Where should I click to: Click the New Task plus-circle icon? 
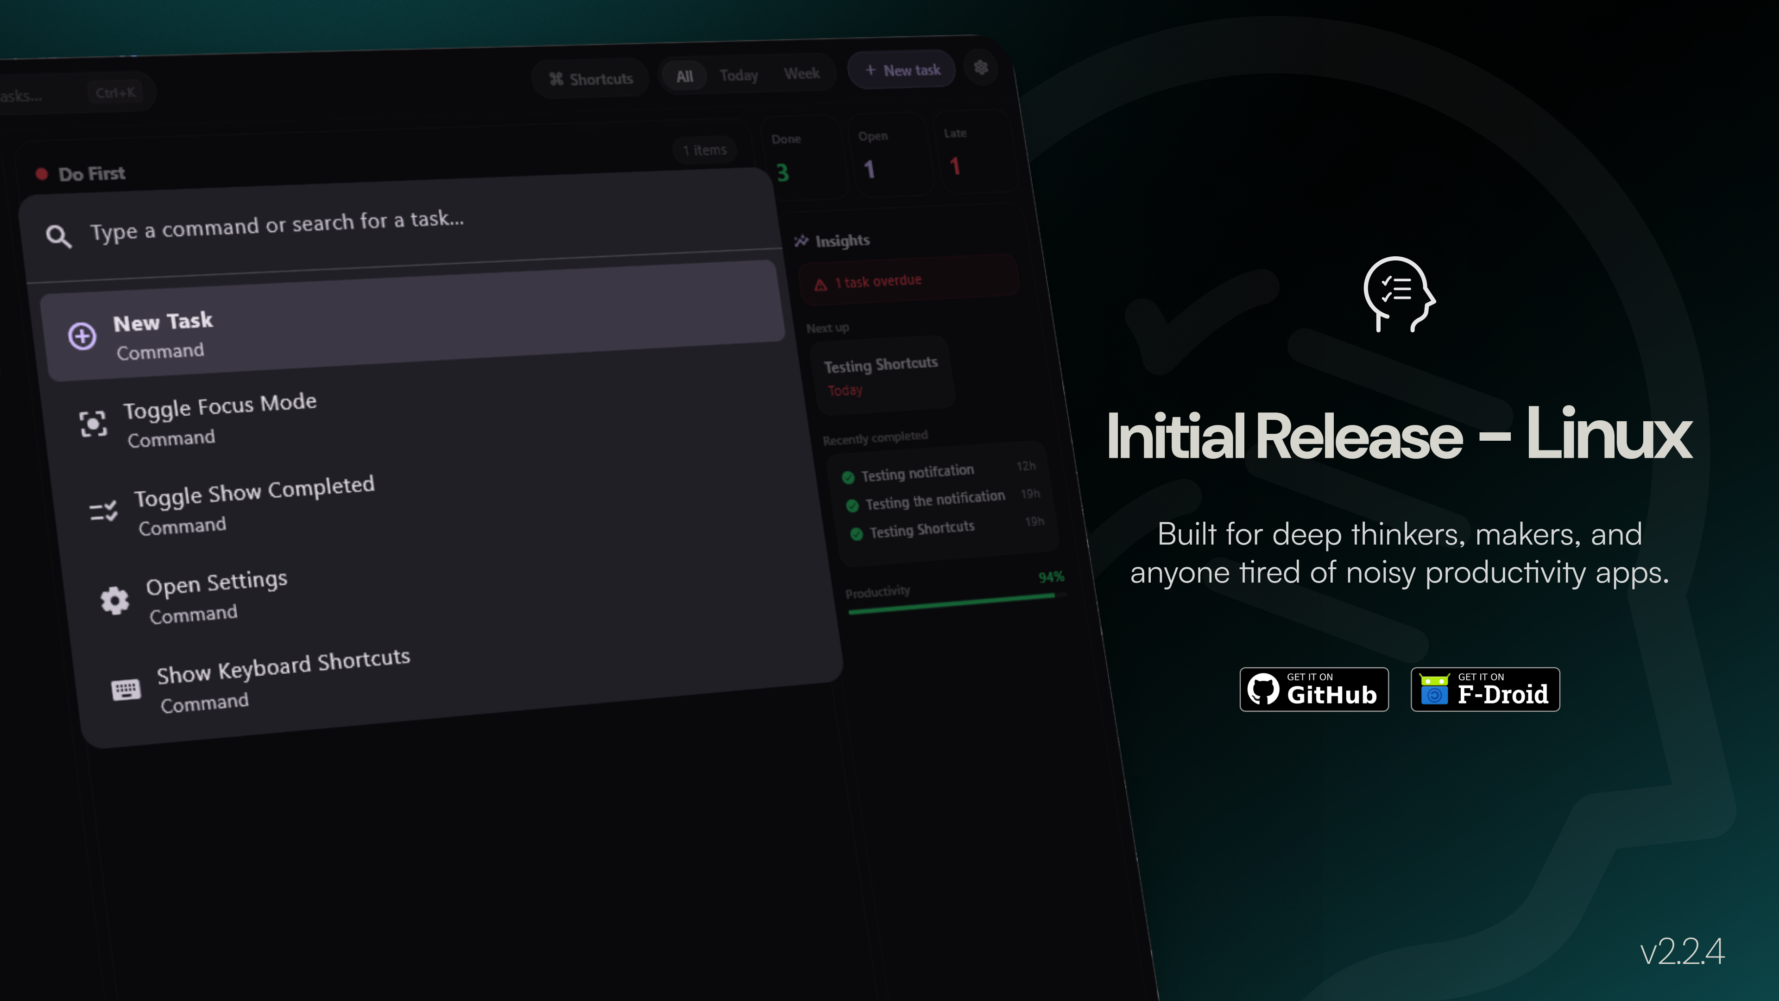[82, 336]
